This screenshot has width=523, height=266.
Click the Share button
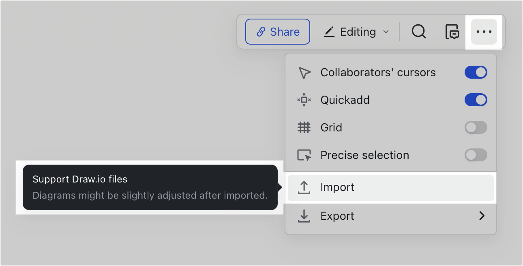(278, 31)
